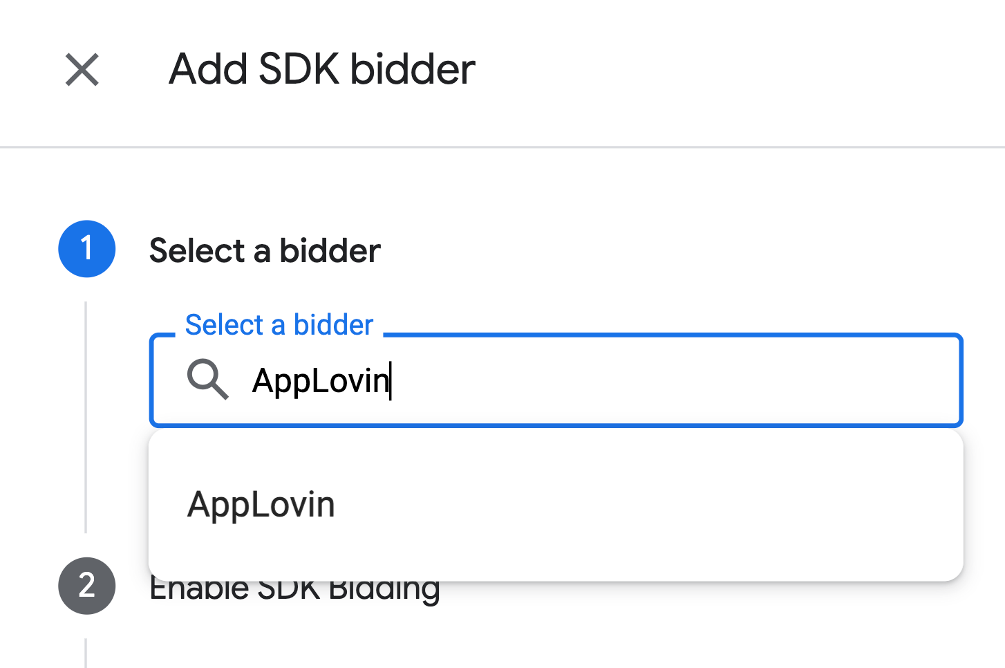The height and width of the screenshot is (668, 1005).
Task: Click the "Add SDK bidder" page title
Action: 322,69
